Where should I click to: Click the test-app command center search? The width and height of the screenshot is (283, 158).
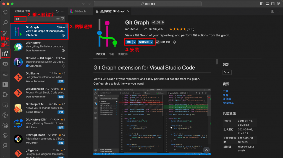pos(148,4)
